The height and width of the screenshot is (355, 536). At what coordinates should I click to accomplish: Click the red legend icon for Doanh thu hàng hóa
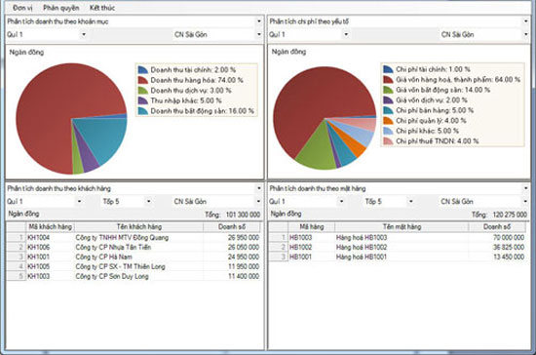pyautogui.click(x=143, y=80)
